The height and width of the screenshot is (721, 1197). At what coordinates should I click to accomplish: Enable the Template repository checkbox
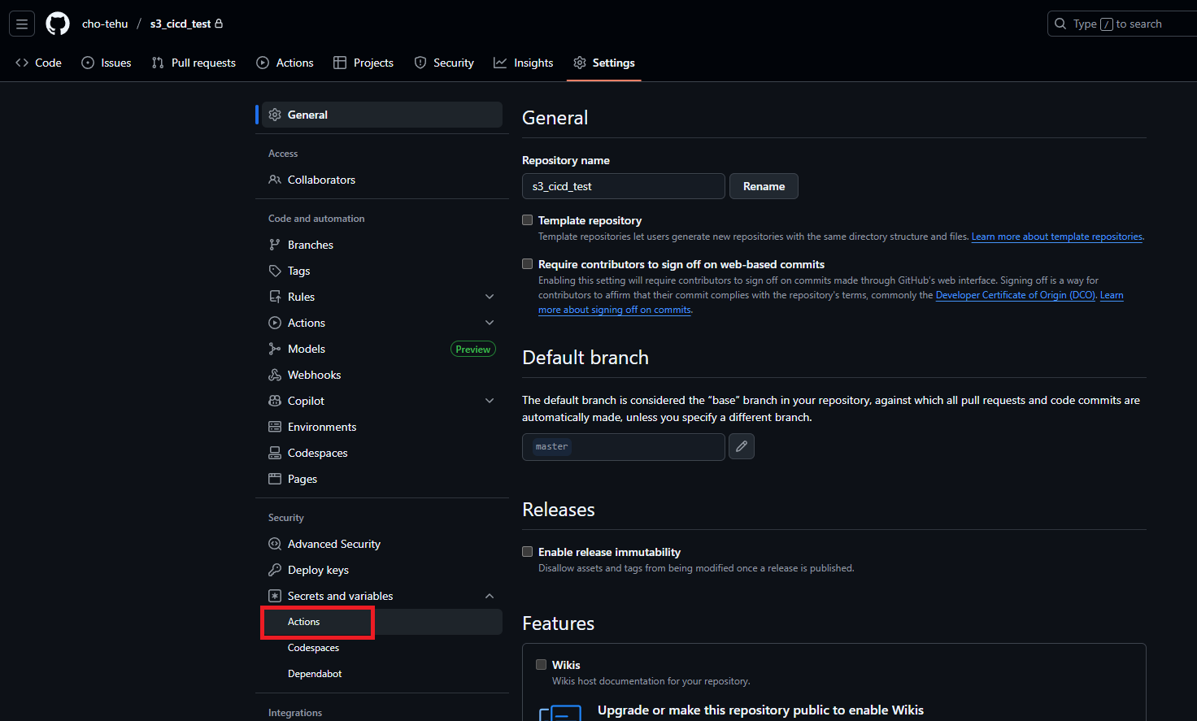[527, 220]
